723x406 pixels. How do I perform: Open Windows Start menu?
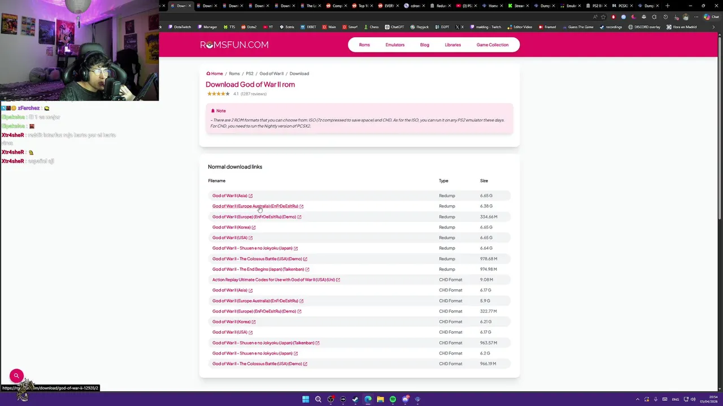pos(306,399)
